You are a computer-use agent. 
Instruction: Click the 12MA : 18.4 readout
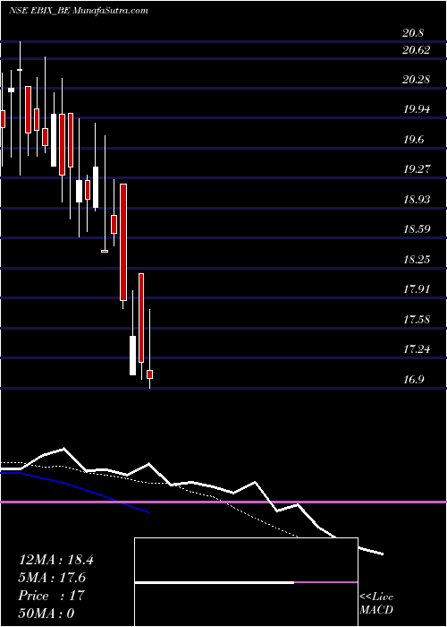(56, 560)
